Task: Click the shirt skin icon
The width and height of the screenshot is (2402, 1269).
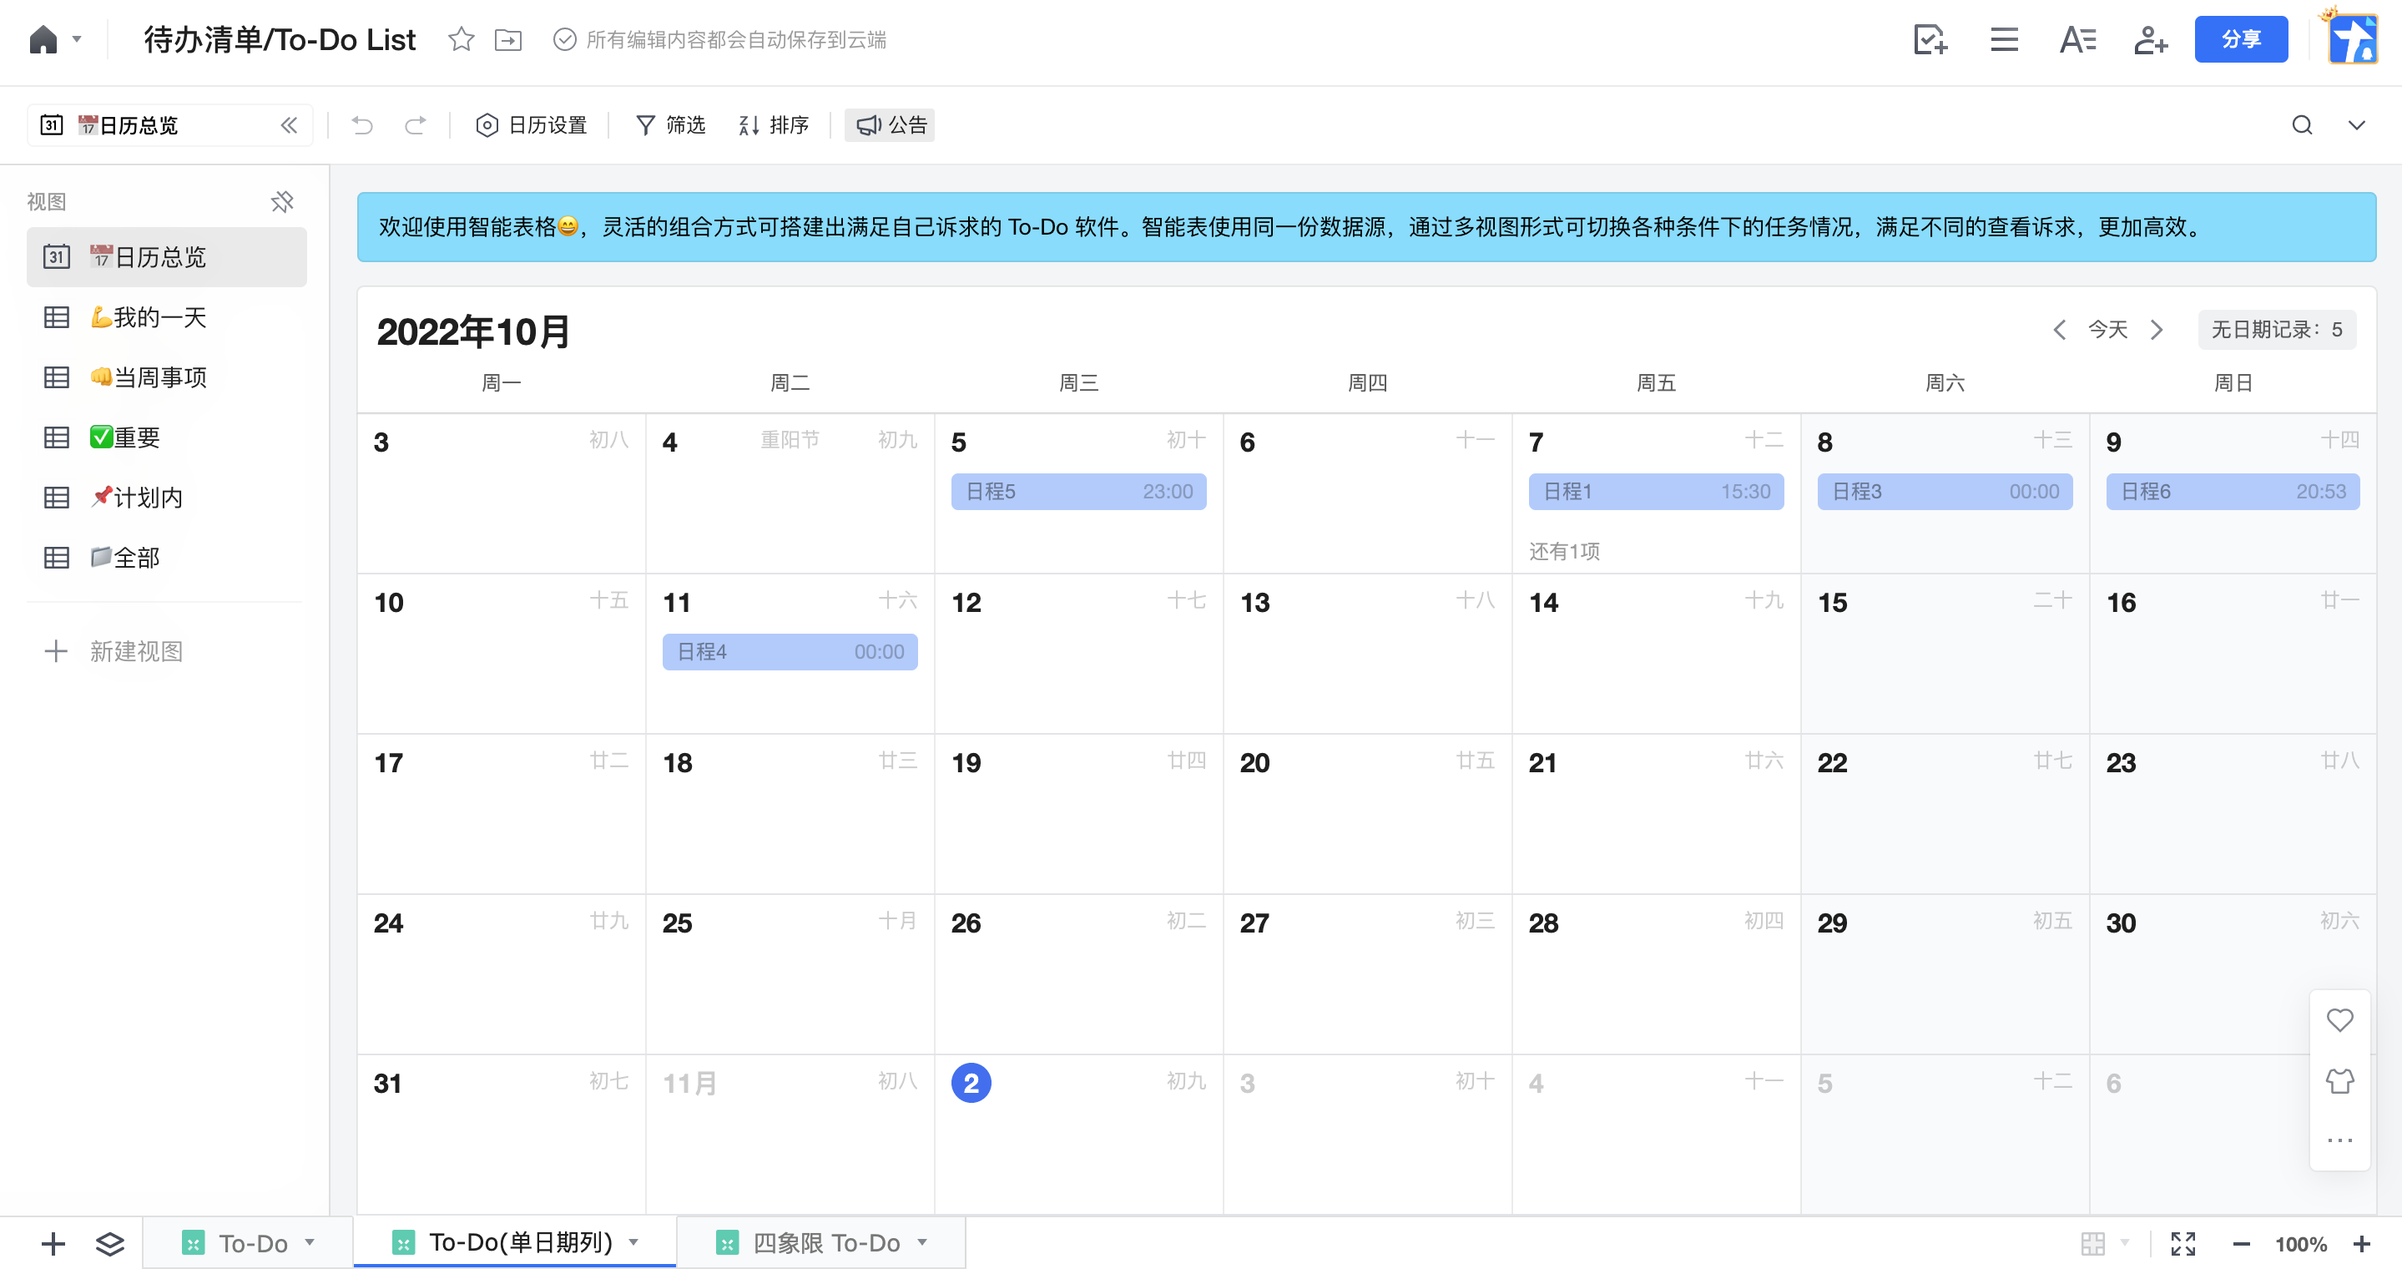Action: click(2339, 1080)
